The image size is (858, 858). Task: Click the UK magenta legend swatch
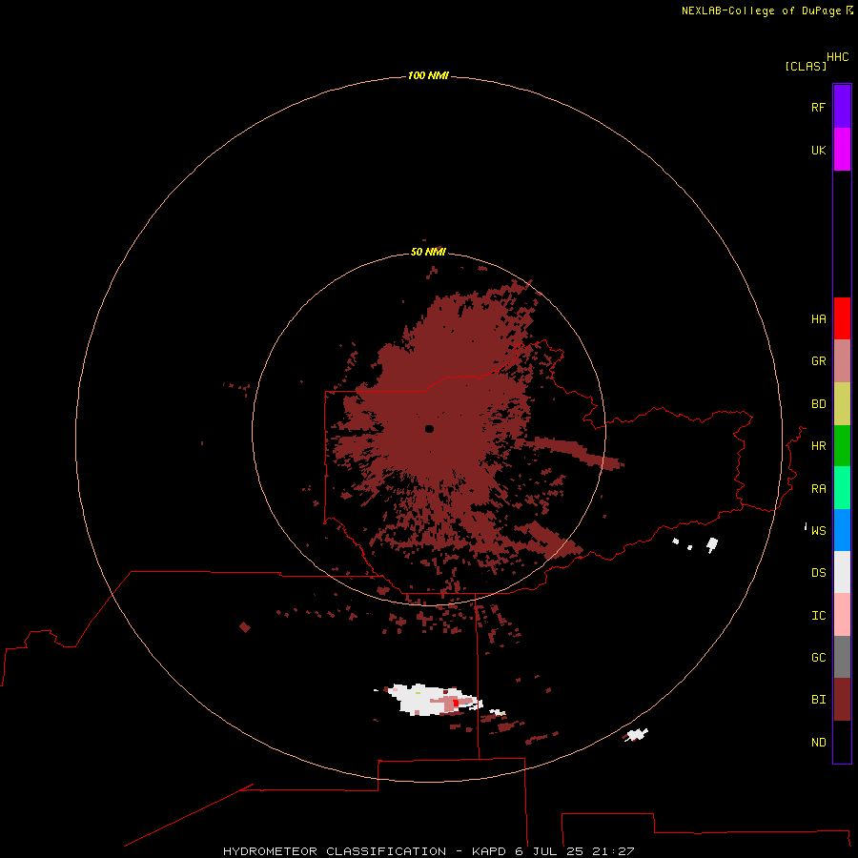[x=842, y=150]
